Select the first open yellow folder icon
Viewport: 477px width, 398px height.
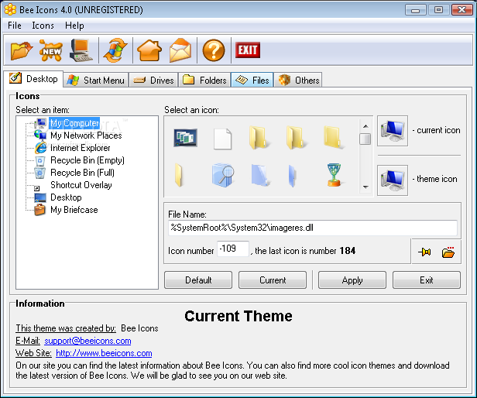[259, 138]
